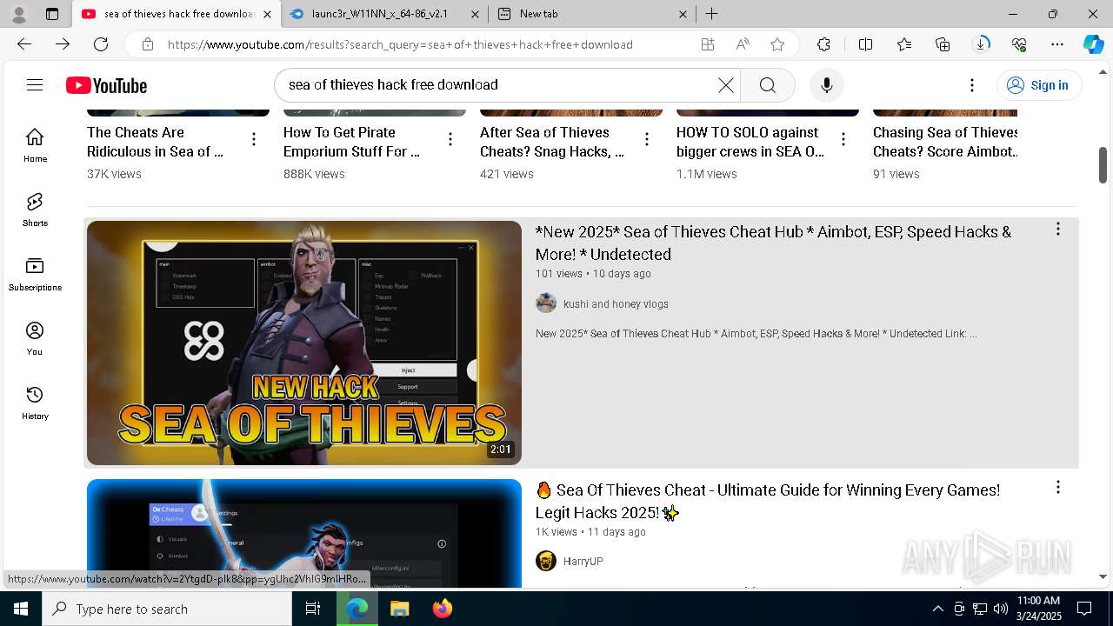Open options menu for Cheat Hub video

(x=1057, y=229)
